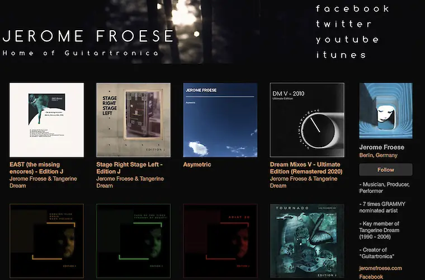Visit the jeromefroese.com website link

click(381, 268)
